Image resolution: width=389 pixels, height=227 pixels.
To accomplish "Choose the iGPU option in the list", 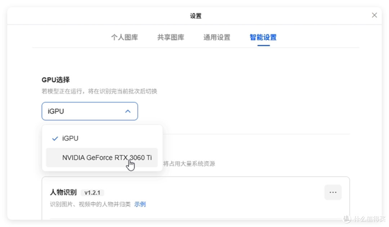I will click(x=102, y=138).
